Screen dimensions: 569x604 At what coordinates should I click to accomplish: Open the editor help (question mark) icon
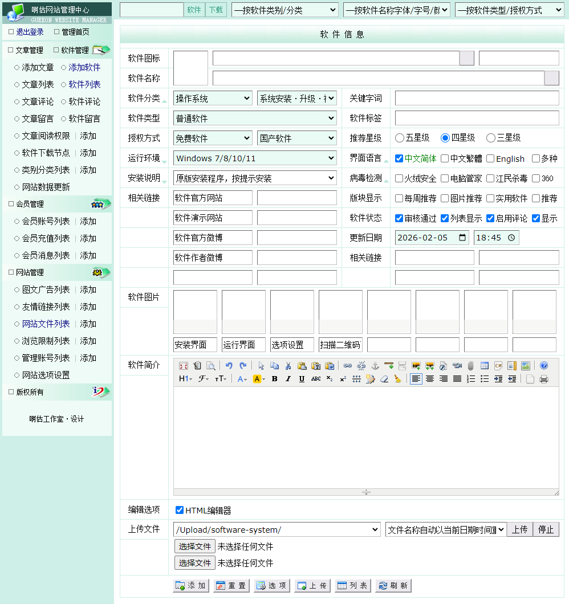(544, 366)
